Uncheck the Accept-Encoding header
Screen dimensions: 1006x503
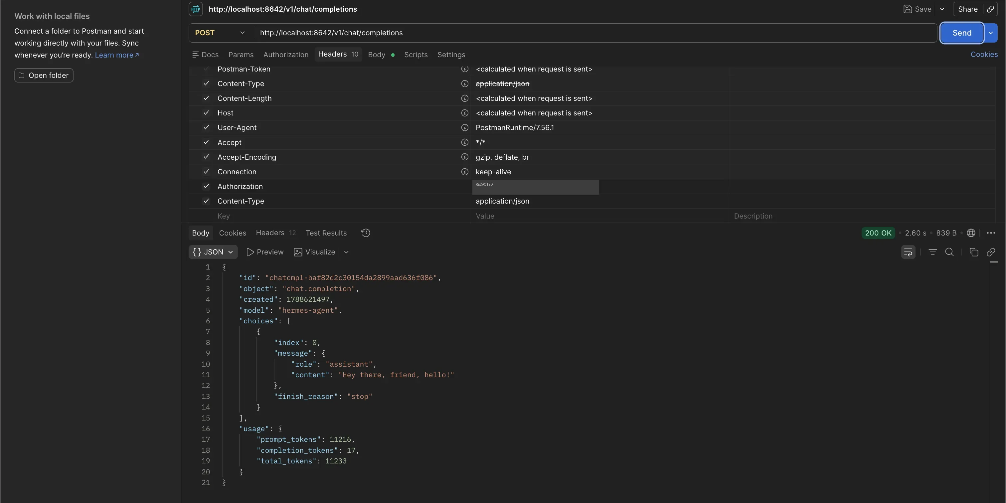[x=206, y=157]
